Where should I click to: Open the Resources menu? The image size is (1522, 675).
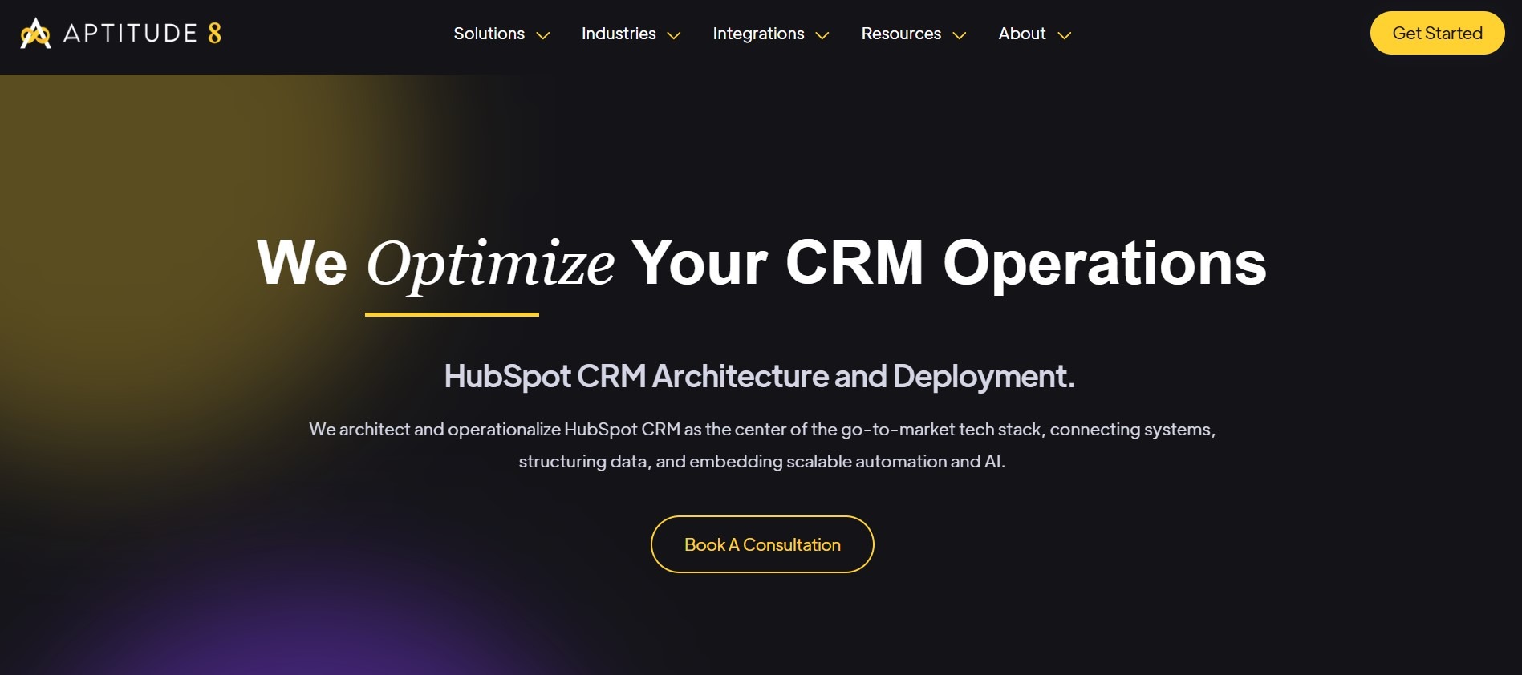click(901, 34)
